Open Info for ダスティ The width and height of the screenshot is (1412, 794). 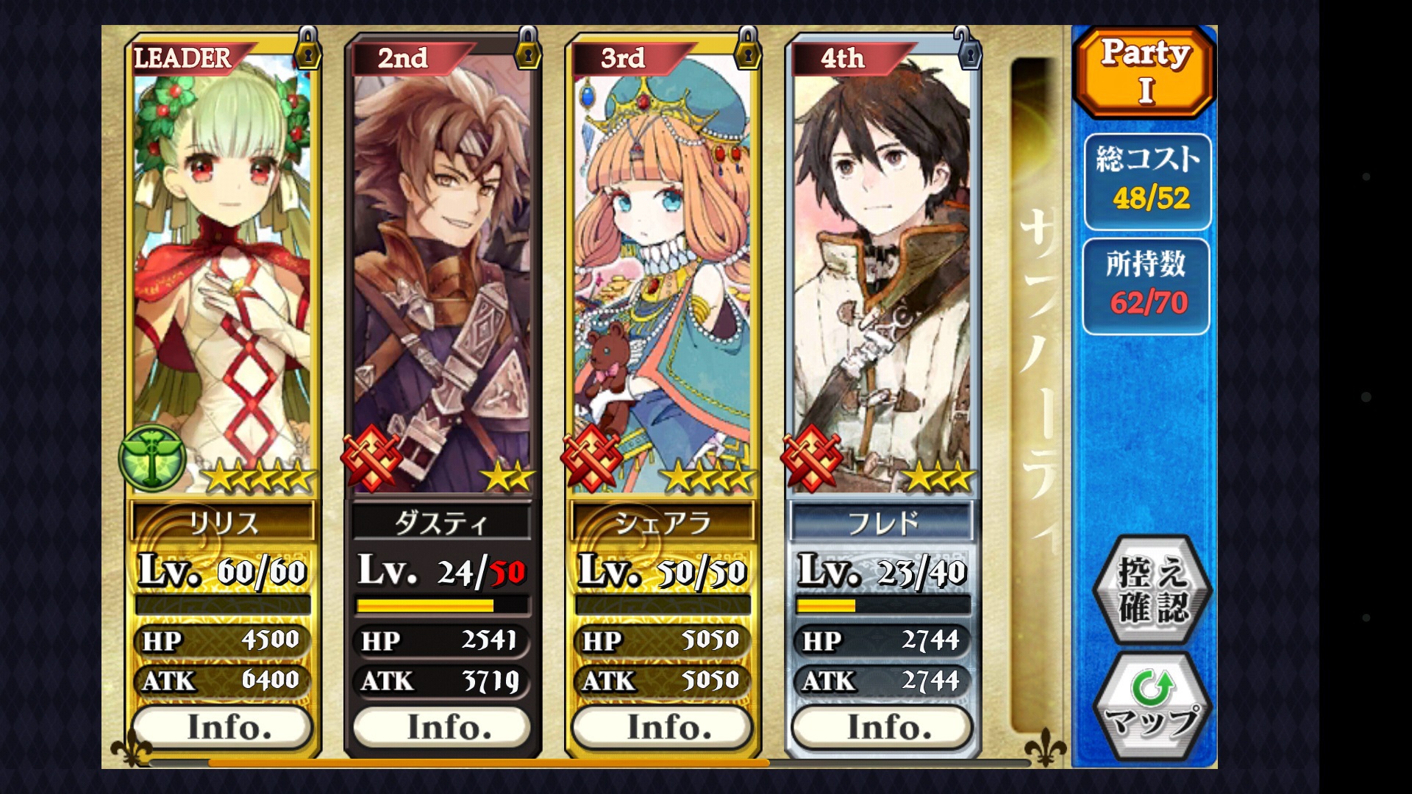click(442, 727)
